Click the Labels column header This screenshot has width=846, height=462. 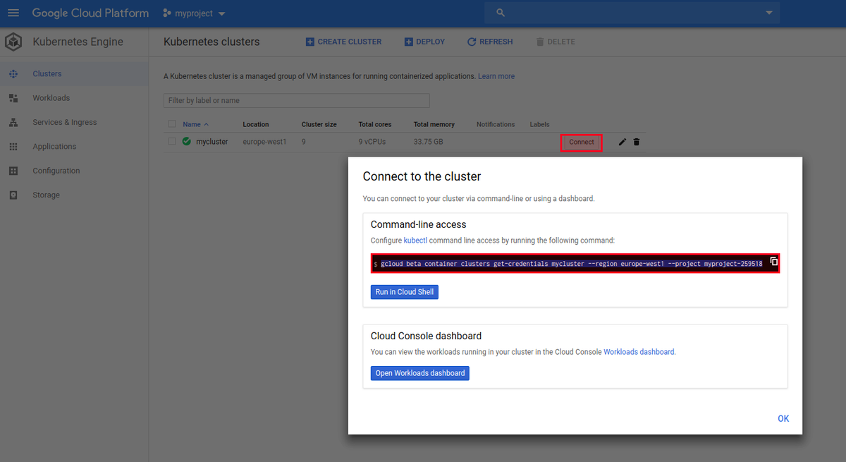(x=539, y=124)
